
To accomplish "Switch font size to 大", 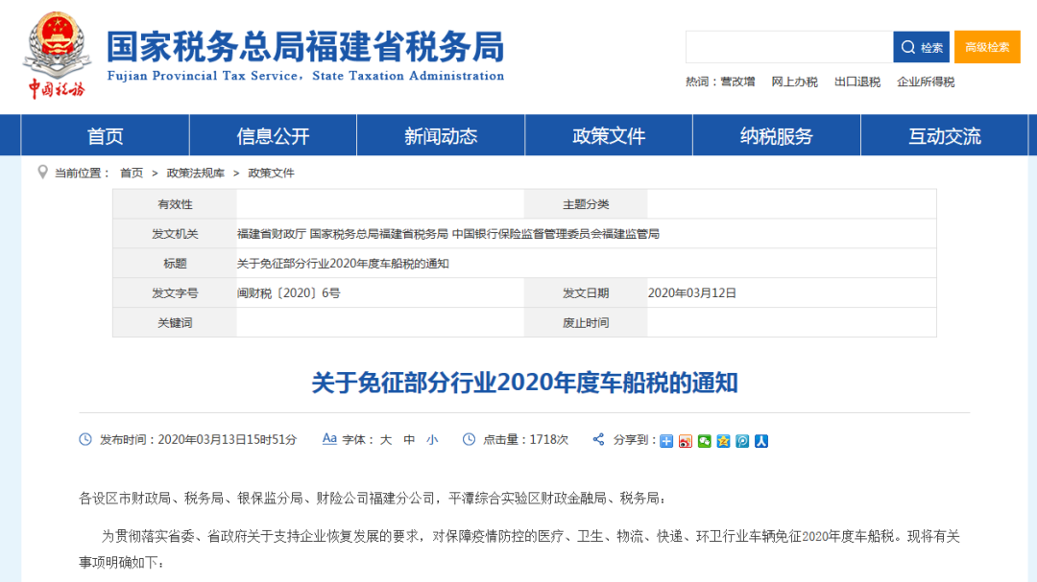I will 385,440.
